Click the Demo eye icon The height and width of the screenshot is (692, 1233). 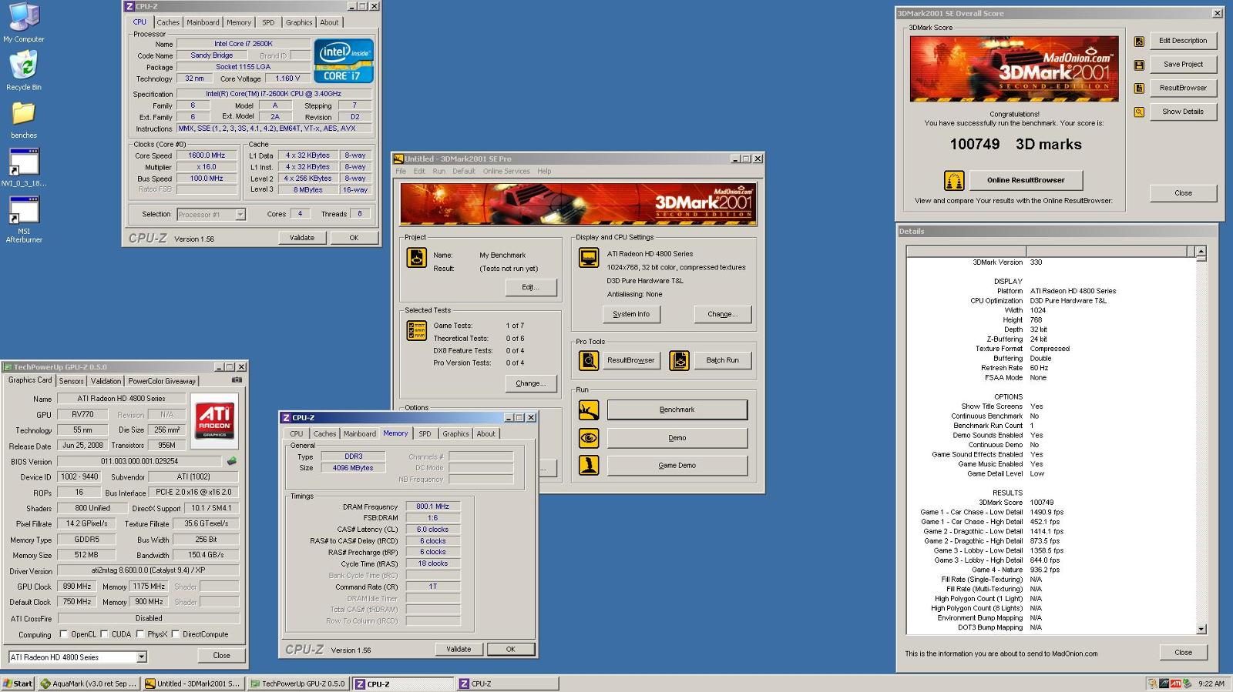click(589, 438)
